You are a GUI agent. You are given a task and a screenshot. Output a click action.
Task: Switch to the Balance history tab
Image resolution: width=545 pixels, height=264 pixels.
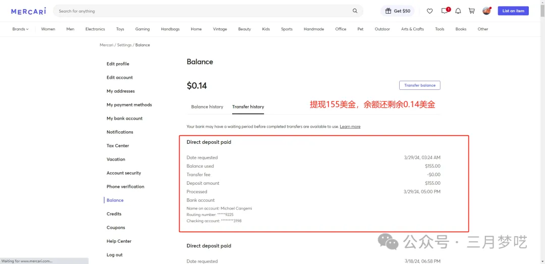[207, 107]
